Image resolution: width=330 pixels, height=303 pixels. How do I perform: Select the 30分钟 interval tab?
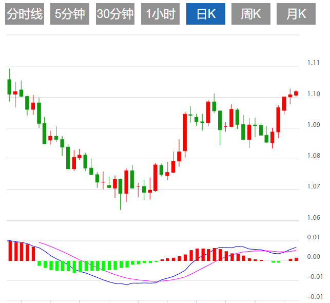pos(115,14)
